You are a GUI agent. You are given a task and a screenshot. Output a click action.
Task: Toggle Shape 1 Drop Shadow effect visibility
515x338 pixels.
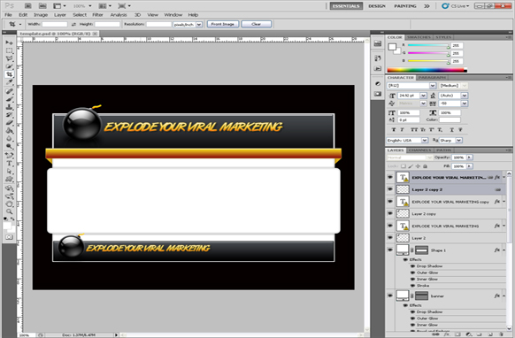(412, 266)
